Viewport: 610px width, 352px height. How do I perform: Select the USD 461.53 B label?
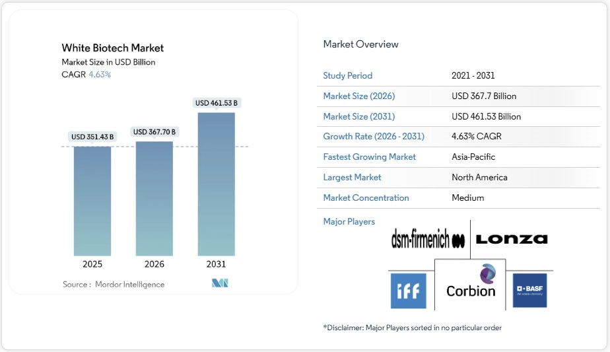pyautogui.click(x=216, y=103)
